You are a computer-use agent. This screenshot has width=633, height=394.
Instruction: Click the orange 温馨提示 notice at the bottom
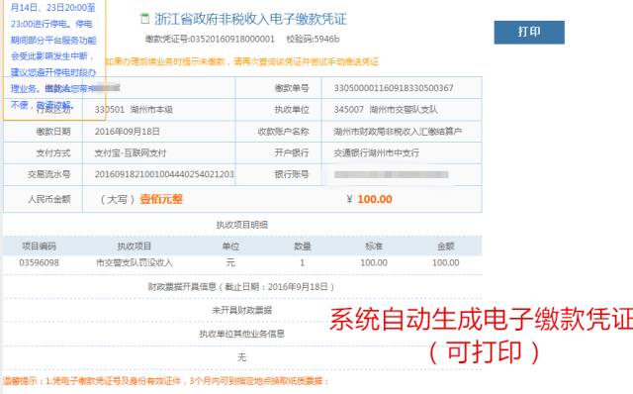[166, 381]
